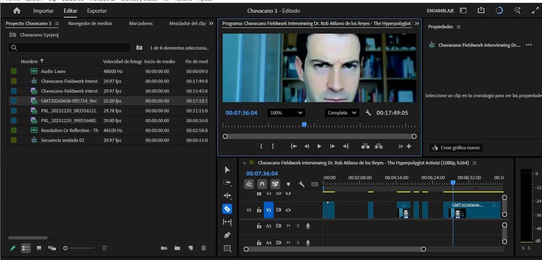Open Proyecto panel hamburger menu
This screenshot has width=542, height=260.
click(57, 24)
